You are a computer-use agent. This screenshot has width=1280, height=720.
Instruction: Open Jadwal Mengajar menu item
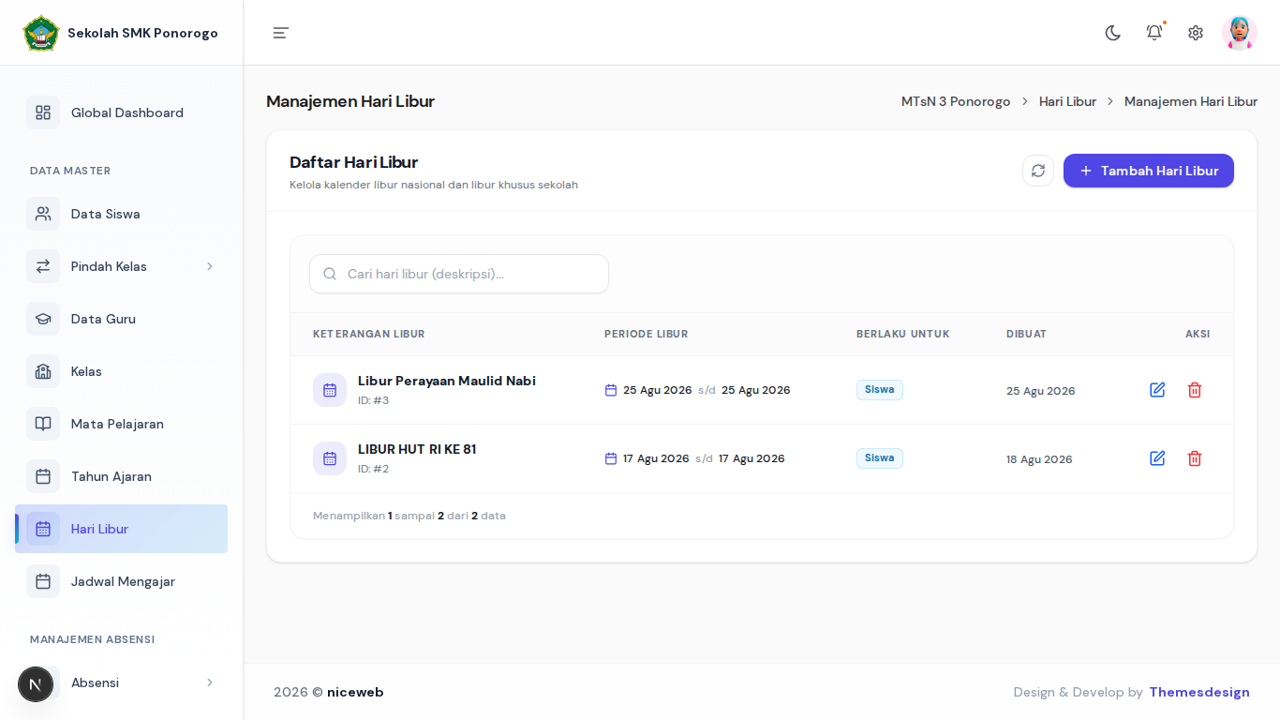tap(122, 581)
